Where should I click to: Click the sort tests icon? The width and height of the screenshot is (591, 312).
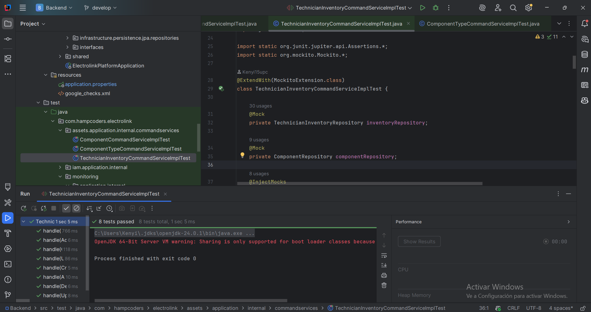[89, 209]
